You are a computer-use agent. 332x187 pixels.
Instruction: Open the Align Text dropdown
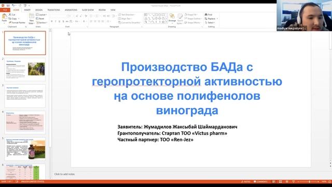point(125,19)
